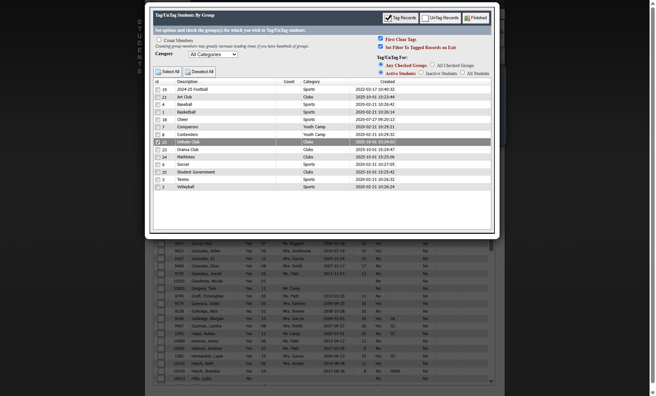The image size is (656, 396).
Task: Sort by the Description column header
Action: point(187,82)
